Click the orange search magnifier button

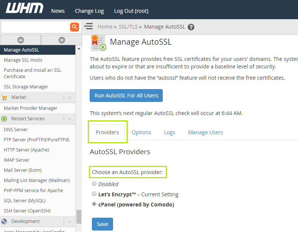point(75,27)
